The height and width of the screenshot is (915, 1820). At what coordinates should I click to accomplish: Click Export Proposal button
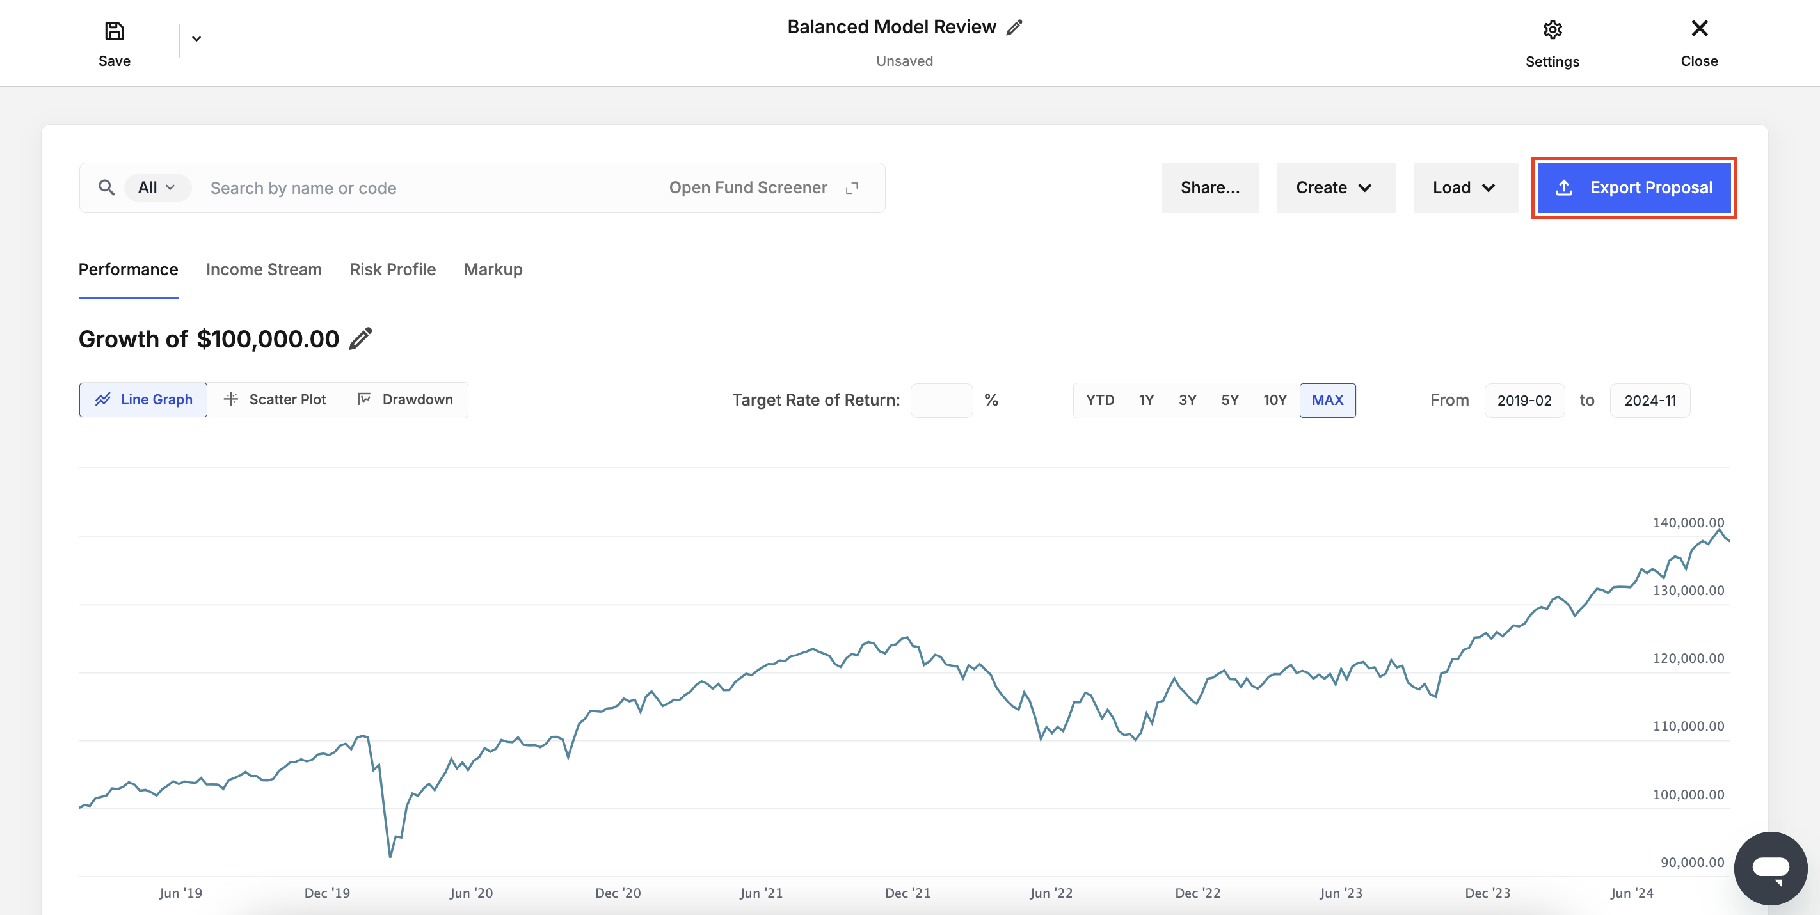point(1634,187)
